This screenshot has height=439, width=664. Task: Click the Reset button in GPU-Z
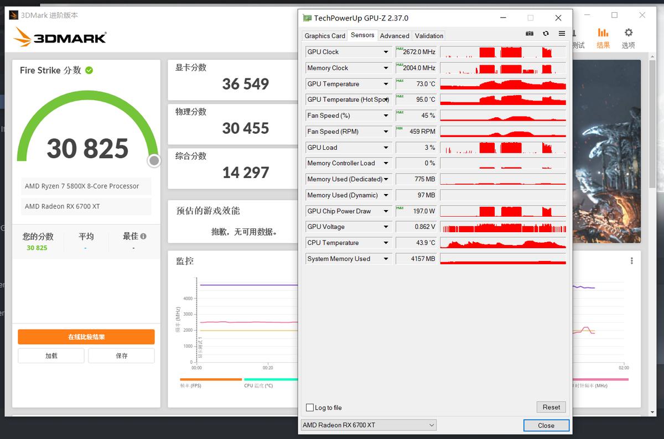point(551,407)
